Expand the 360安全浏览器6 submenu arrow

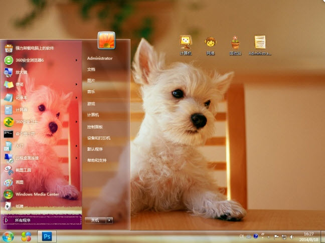[x=76, y=60]
